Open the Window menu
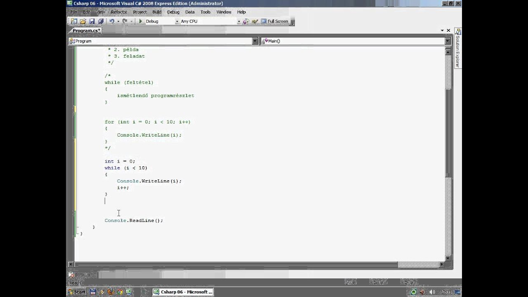528x297 pixels. pyautogui.click(x=224, y=12)
